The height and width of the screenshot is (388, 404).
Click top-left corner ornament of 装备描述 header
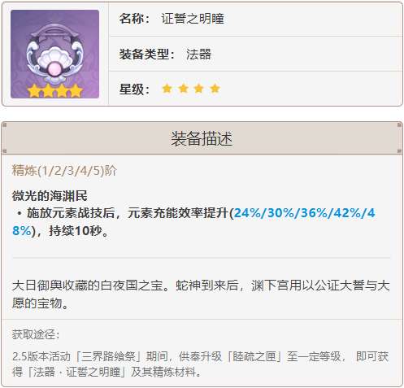(4, 125)
